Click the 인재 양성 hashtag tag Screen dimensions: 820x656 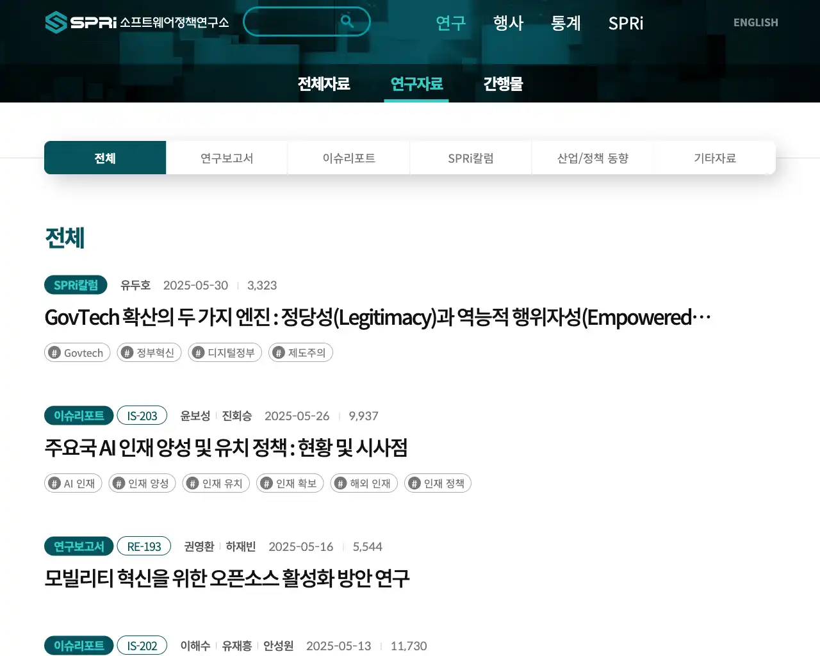(x=142, y=483)
